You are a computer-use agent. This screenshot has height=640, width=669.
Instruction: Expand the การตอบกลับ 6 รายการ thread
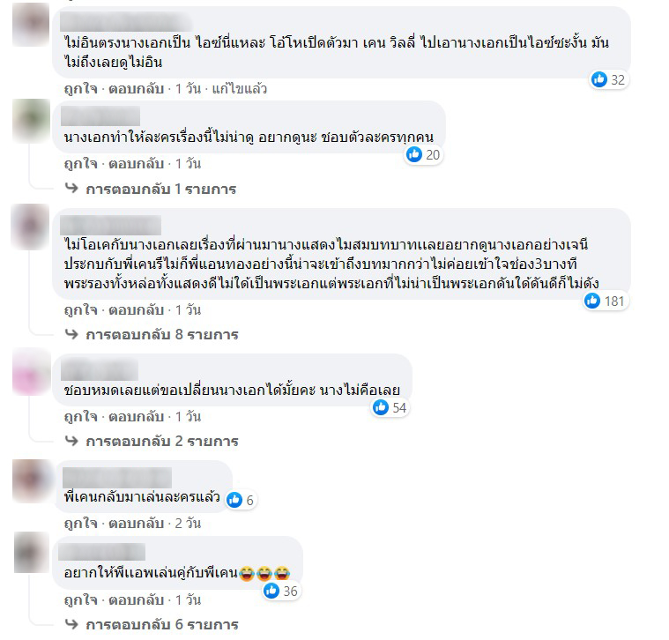[161, 625]
